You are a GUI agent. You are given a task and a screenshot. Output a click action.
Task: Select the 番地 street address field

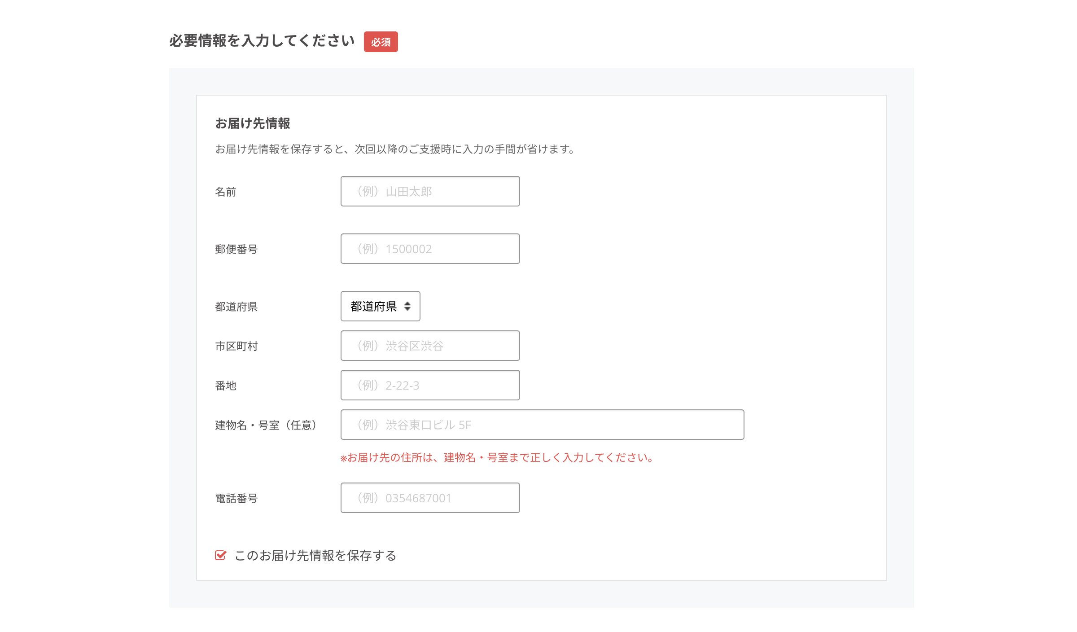[x=430, y=385]
